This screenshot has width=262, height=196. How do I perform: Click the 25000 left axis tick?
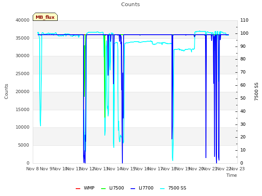click(x=23, y=73)
